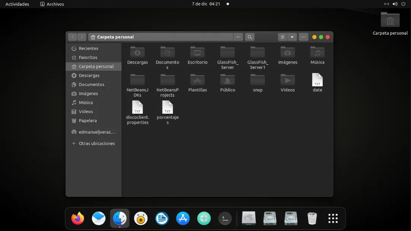Open the Plantillas folder
The height and width of the screenshot is (231, 411).
198,83
